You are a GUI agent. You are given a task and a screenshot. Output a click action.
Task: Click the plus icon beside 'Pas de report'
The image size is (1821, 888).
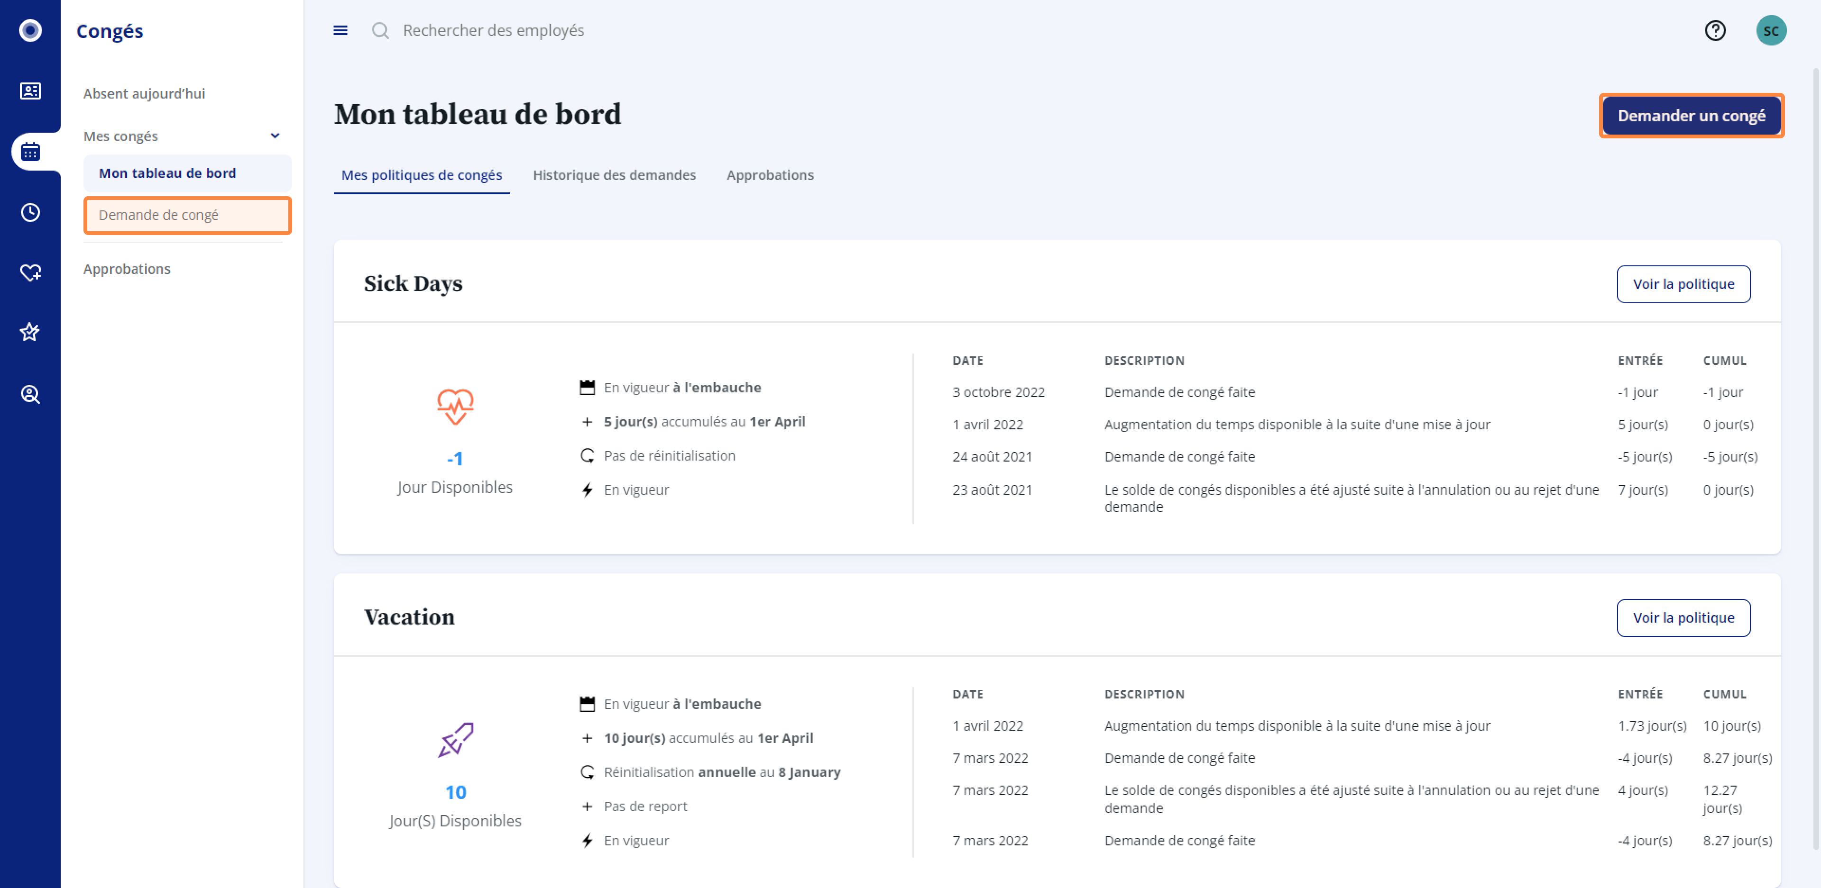click(587, 806)
